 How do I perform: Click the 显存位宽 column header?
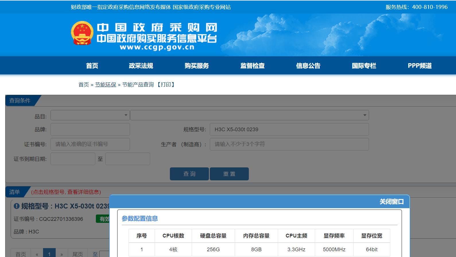tap(372, 236)
